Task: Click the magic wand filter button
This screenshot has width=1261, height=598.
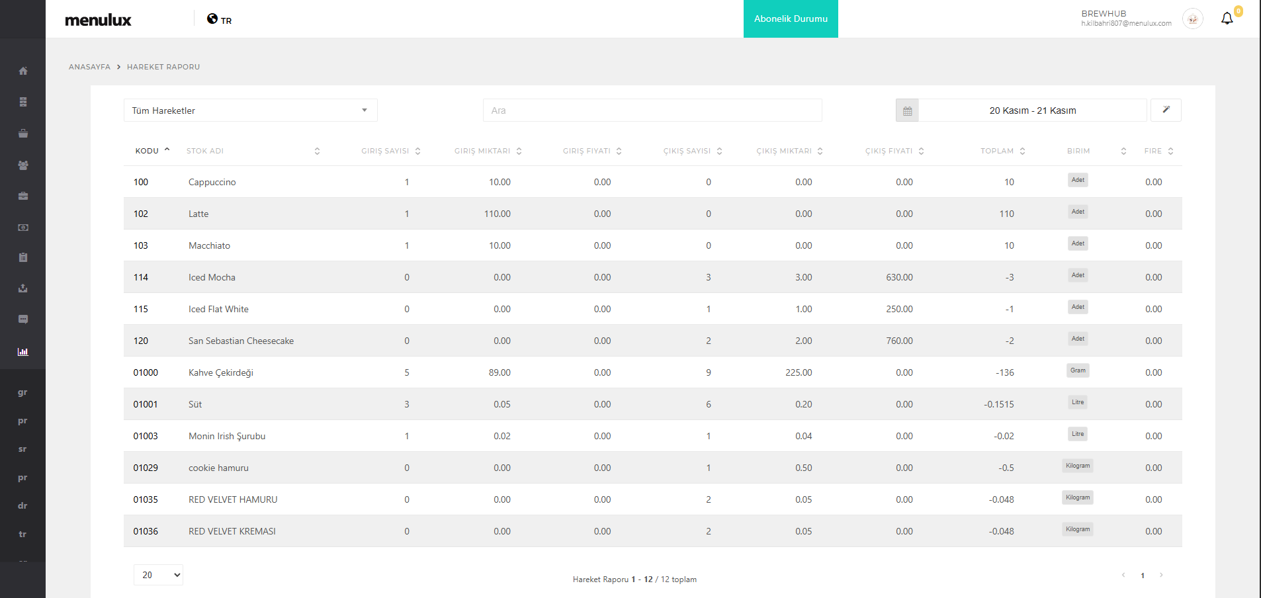Action: pos(1166,110)
